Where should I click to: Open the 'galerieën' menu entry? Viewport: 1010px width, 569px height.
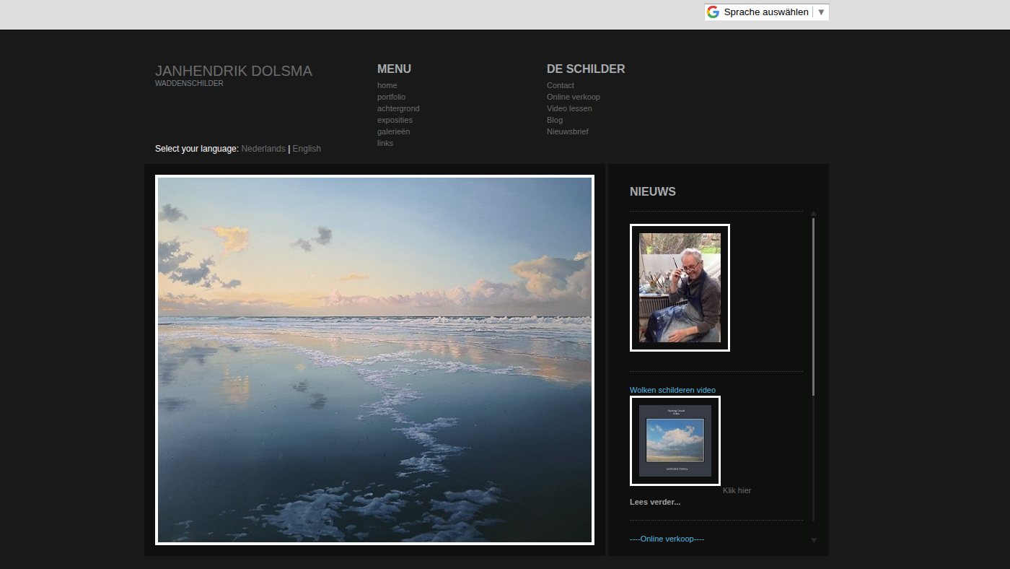(393, 131)
